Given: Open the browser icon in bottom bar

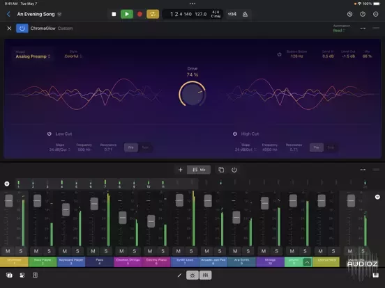Looking at the screenshot, I should 9,275.
